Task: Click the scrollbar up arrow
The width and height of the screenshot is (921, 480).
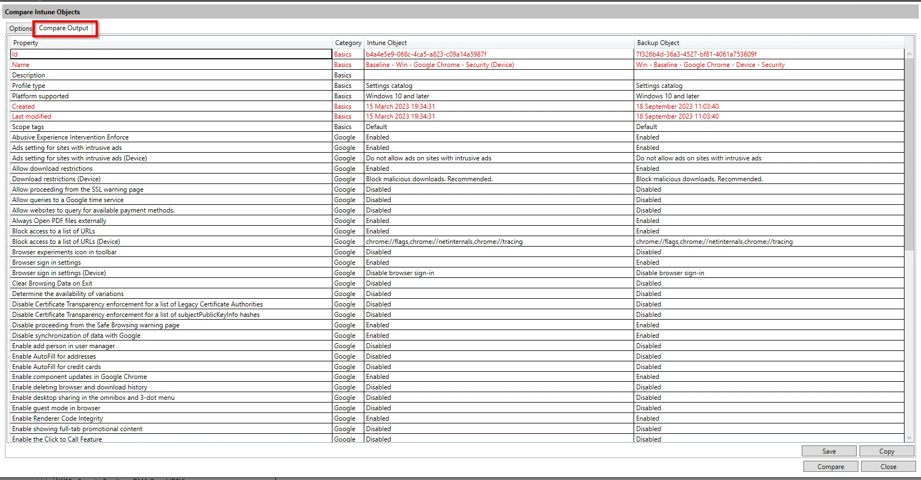Action: pyautogui.click(x=909, y=54)
